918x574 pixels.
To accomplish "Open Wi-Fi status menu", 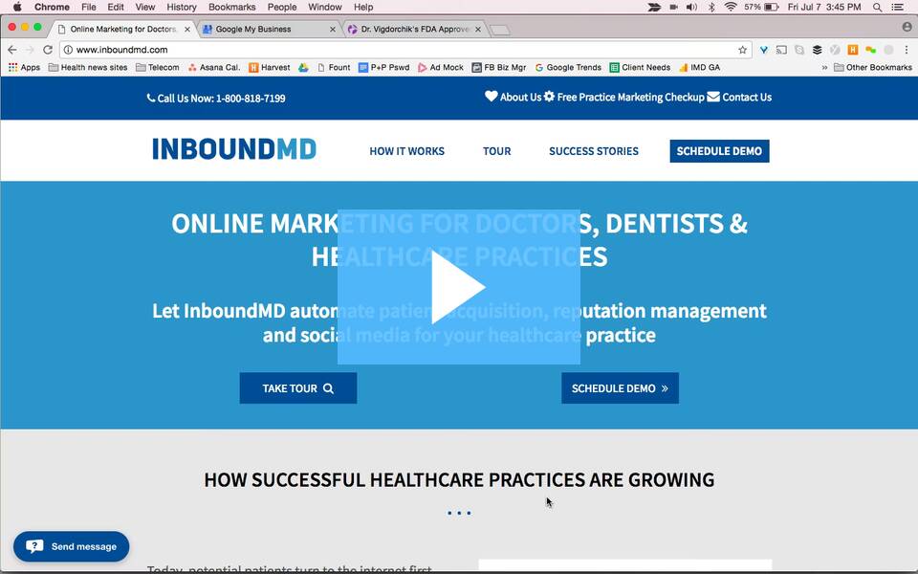I will tap(730, 7).
